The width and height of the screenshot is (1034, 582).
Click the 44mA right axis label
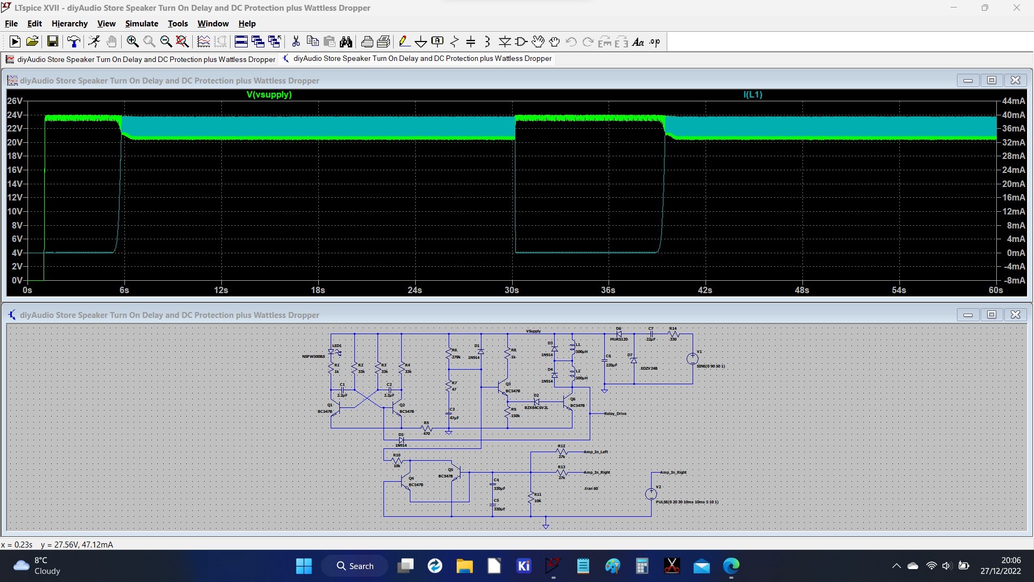[x=1013, y=101]
